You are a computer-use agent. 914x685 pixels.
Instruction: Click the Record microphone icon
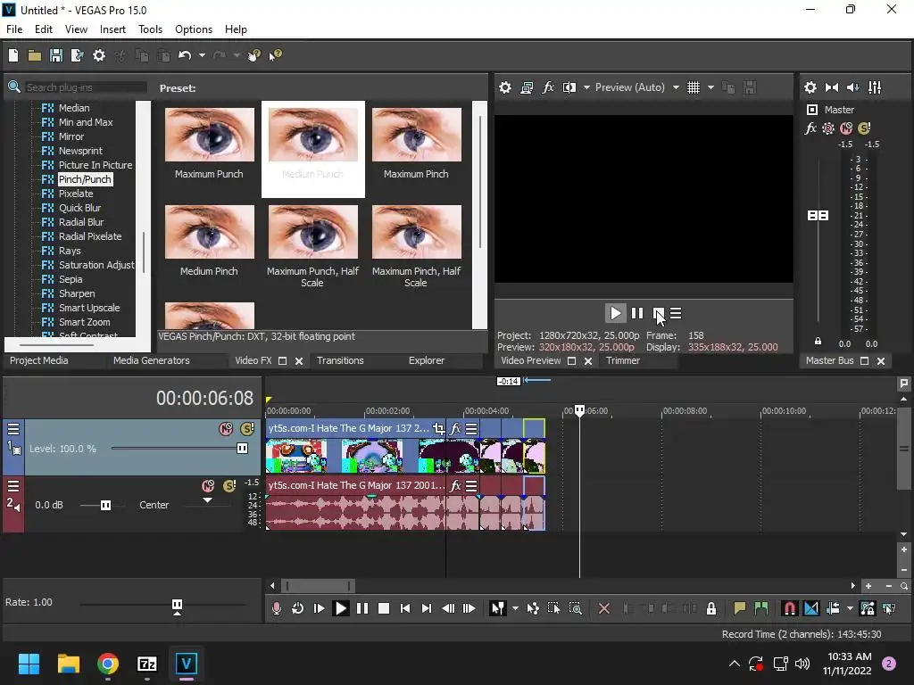pos(277,608)
